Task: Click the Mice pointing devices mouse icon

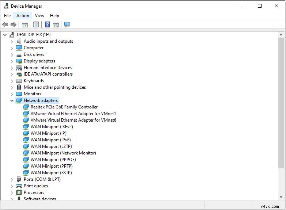Action: click(19, 87)
